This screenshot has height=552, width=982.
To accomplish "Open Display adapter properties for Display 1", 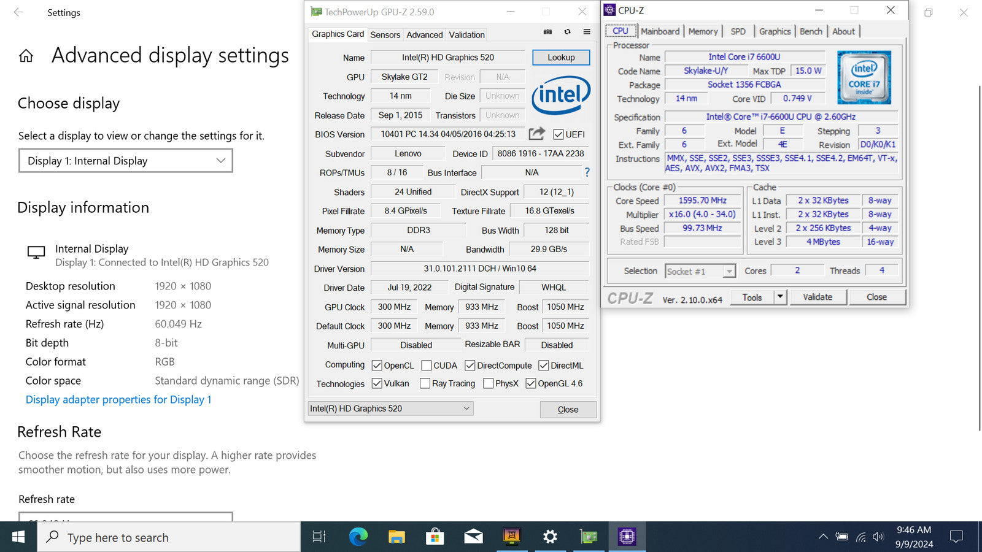I will pos(118,399).
